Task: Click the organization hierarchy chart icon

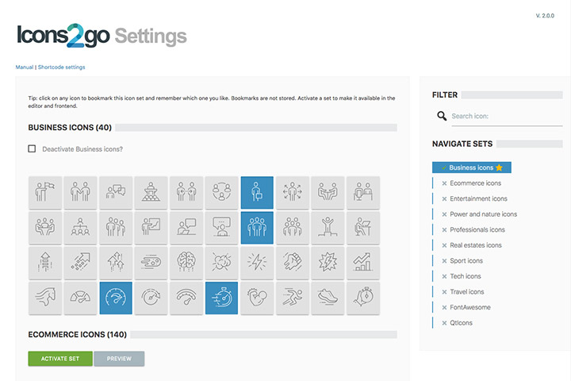Action: (79, 227)
